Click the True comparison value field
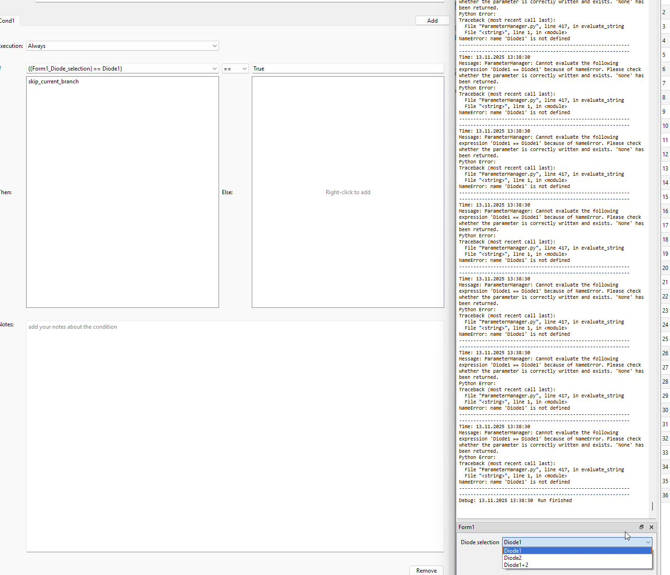This screenshot has height=575, width=670. (x=348, y=69)
